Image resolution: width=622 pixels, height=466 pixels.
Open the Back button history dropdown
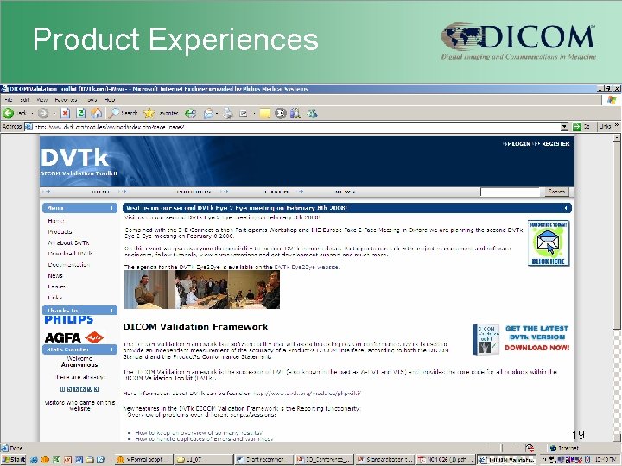tap(32, 114)
